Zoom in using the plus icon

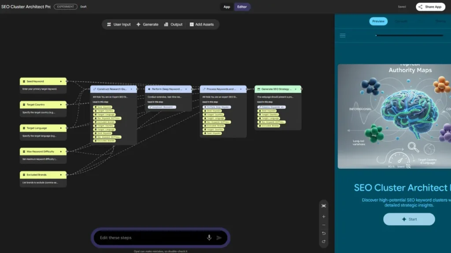click(323, 217)
